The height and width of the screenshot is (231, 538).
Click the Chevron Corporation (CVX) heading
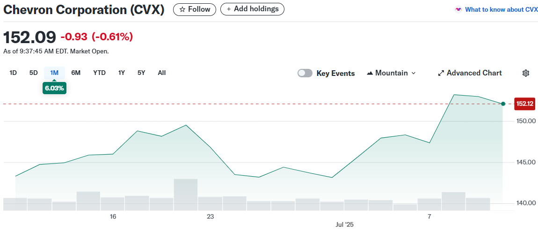pyautogui.click(x=84, y=10)
